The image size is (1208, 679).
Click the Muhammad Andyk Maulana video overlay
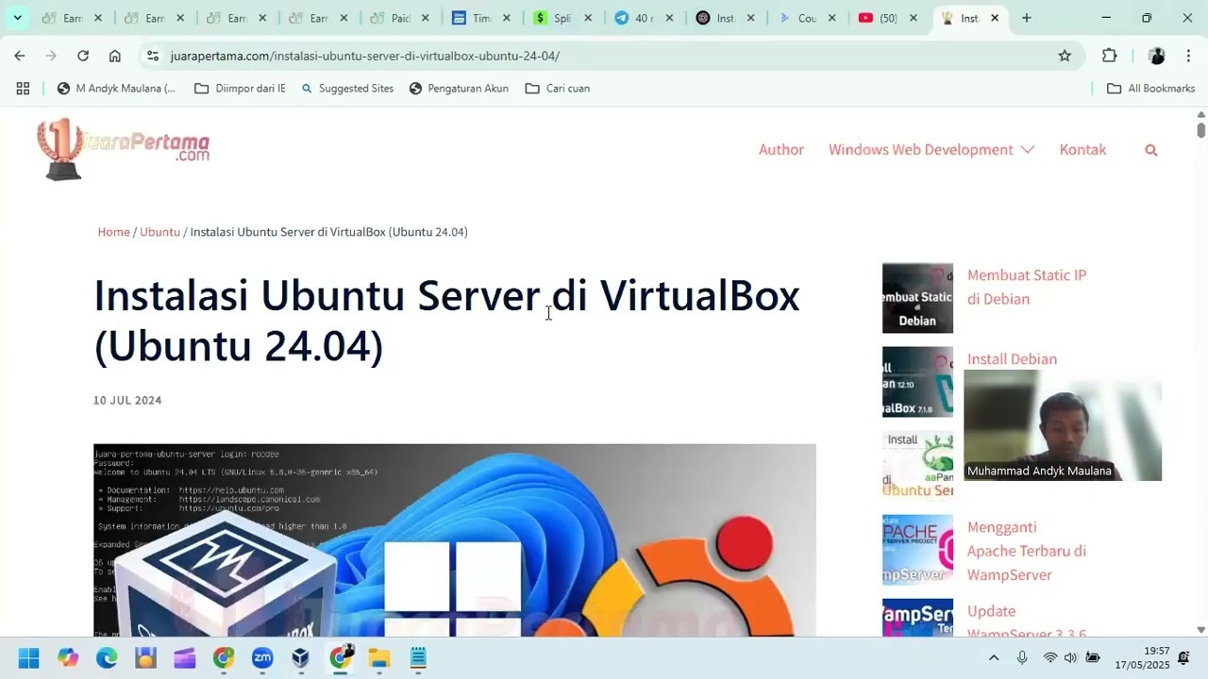(x=1063, y=425)
